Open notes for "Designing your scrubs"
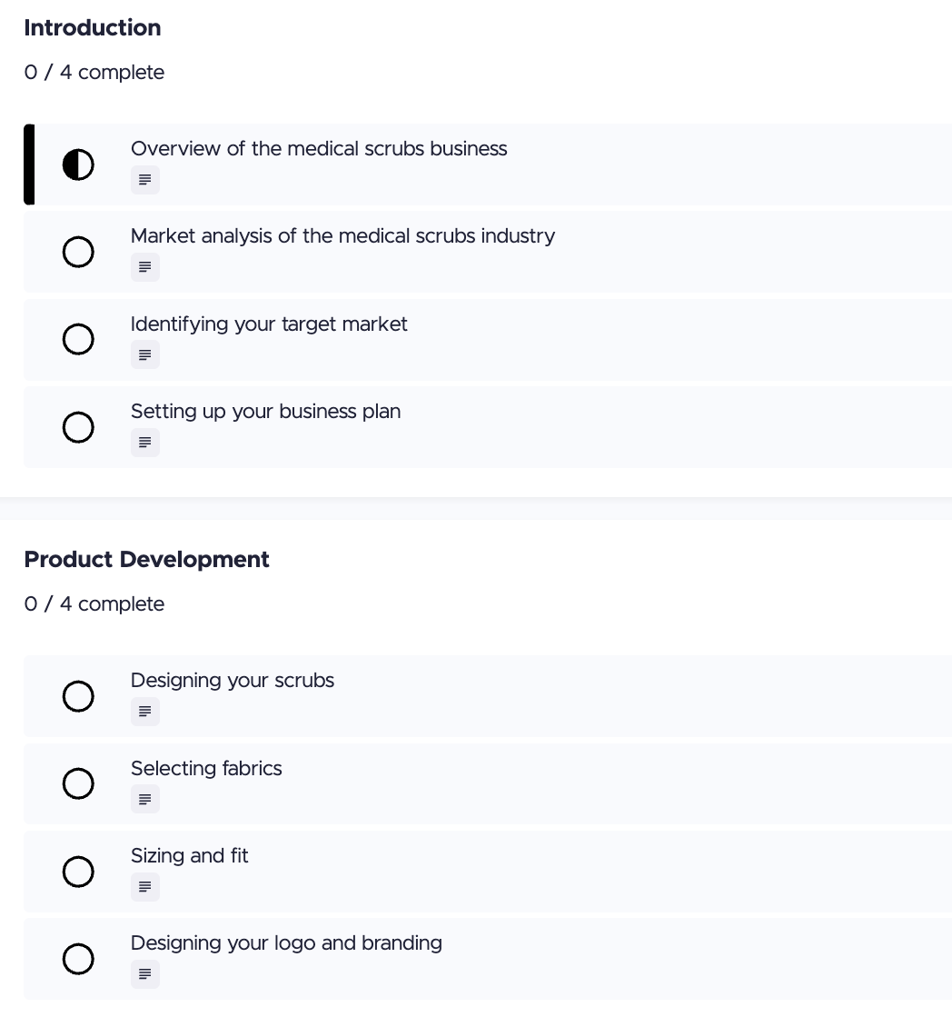952x1027 pixels. pos(144,711)
